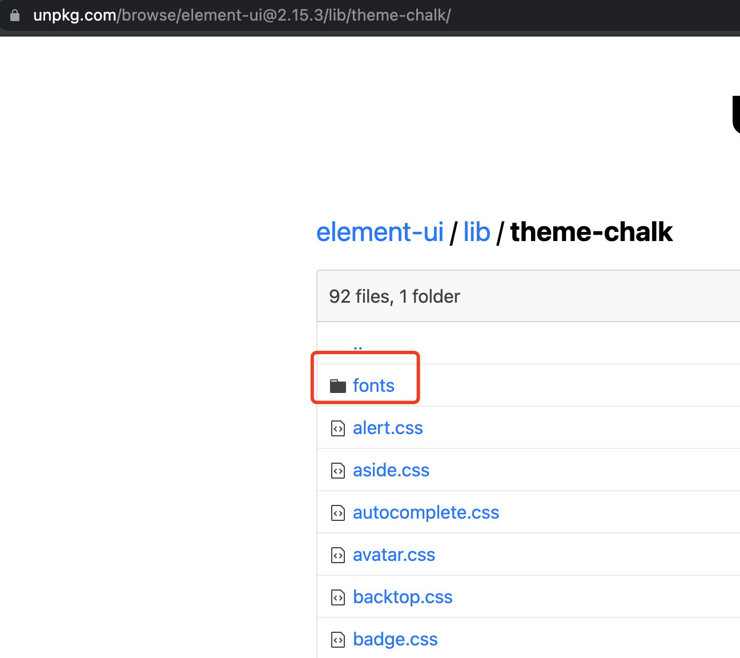Viewport: 740px width, 658px height.
Task: Click the file icon beside aside.css
Action: pos(338,471)
